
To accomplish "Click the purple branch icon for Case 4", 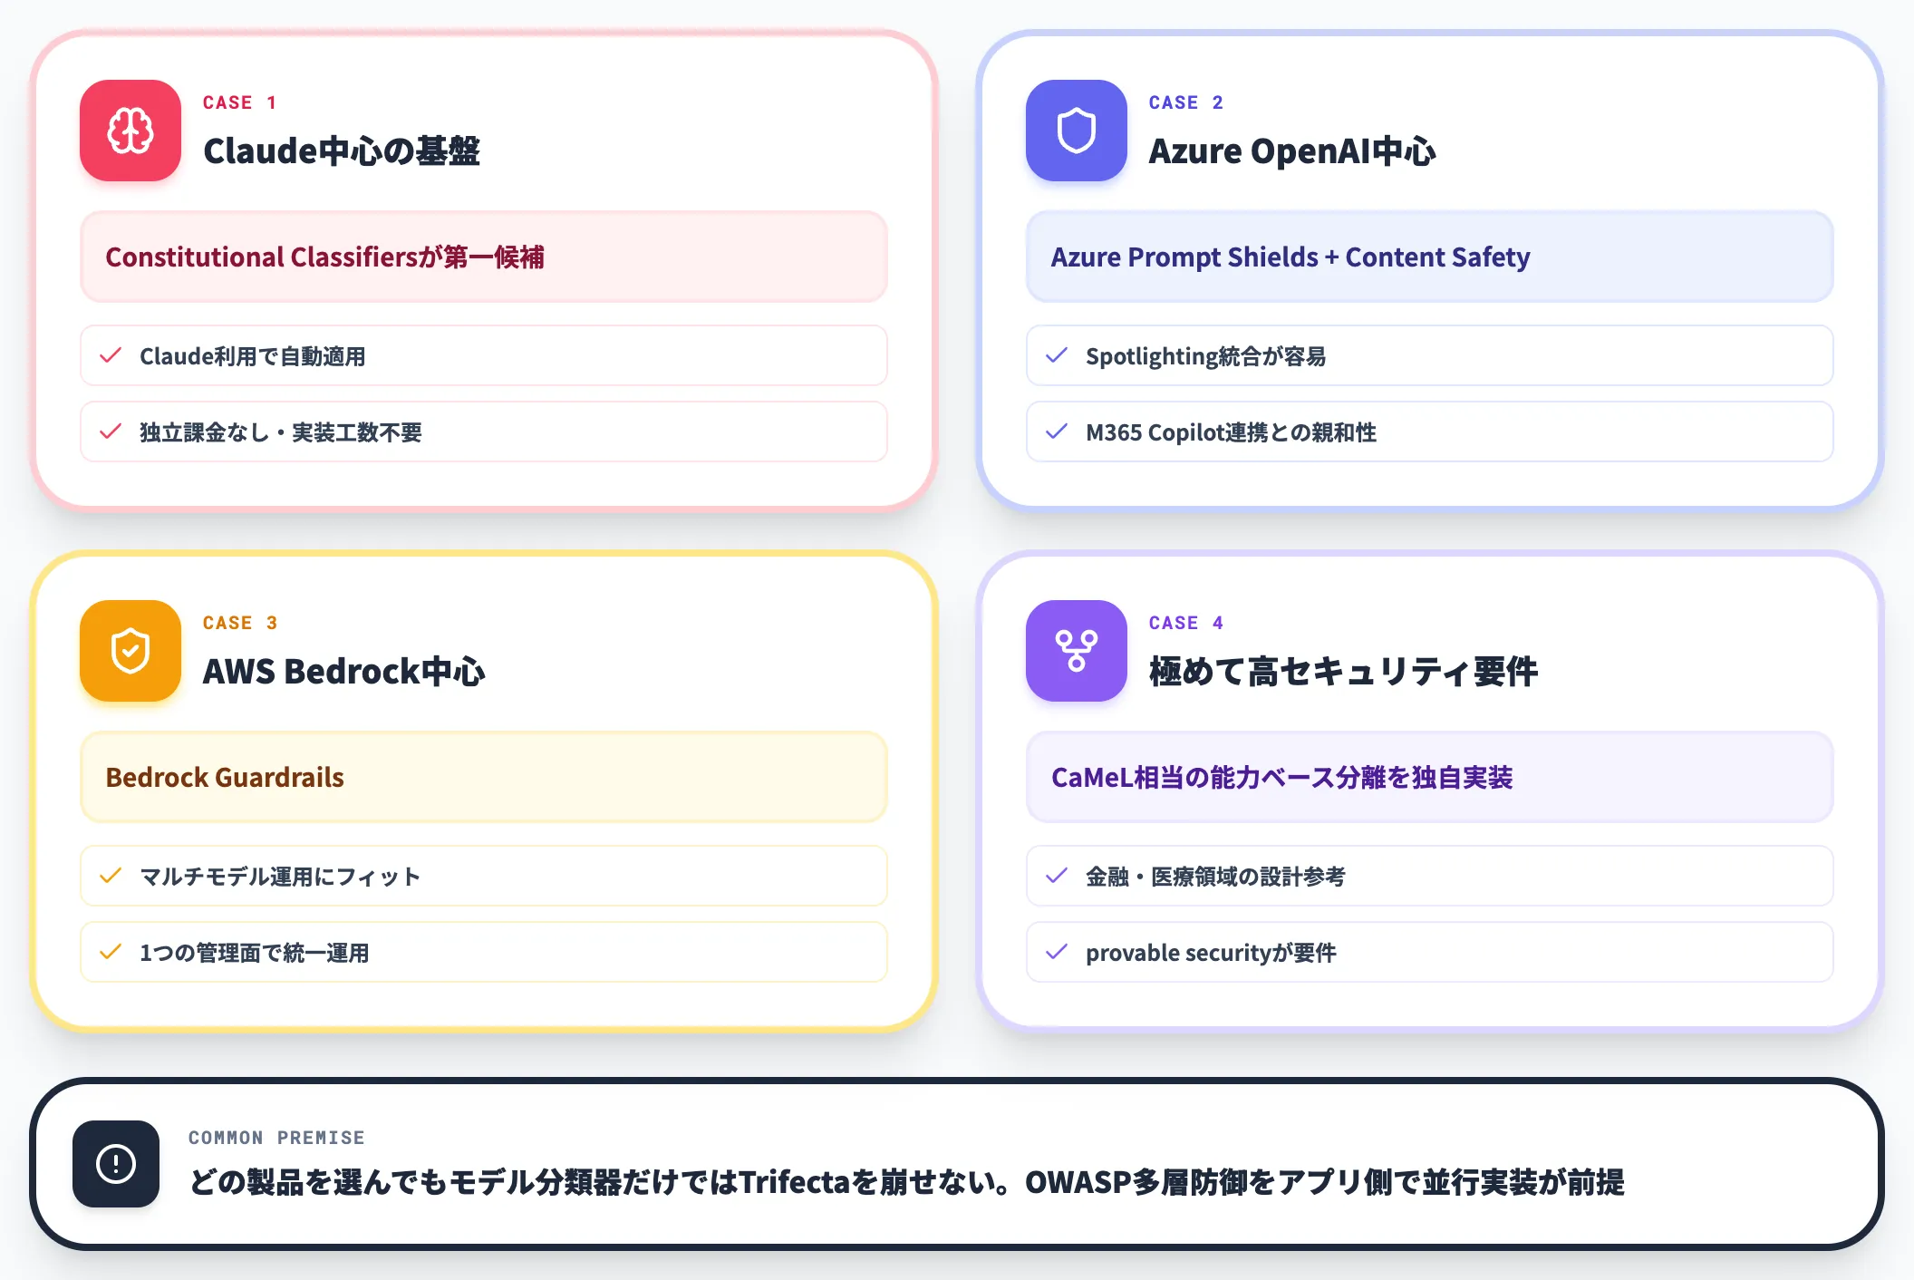I will (x=1077, y=651).
